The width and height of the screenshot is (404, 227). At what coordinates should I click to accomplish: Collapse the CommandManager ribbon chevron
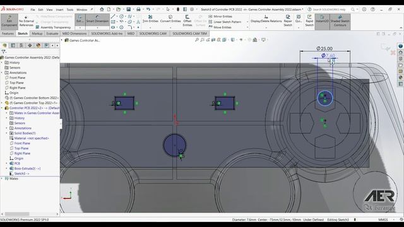(x=401, y=28)
